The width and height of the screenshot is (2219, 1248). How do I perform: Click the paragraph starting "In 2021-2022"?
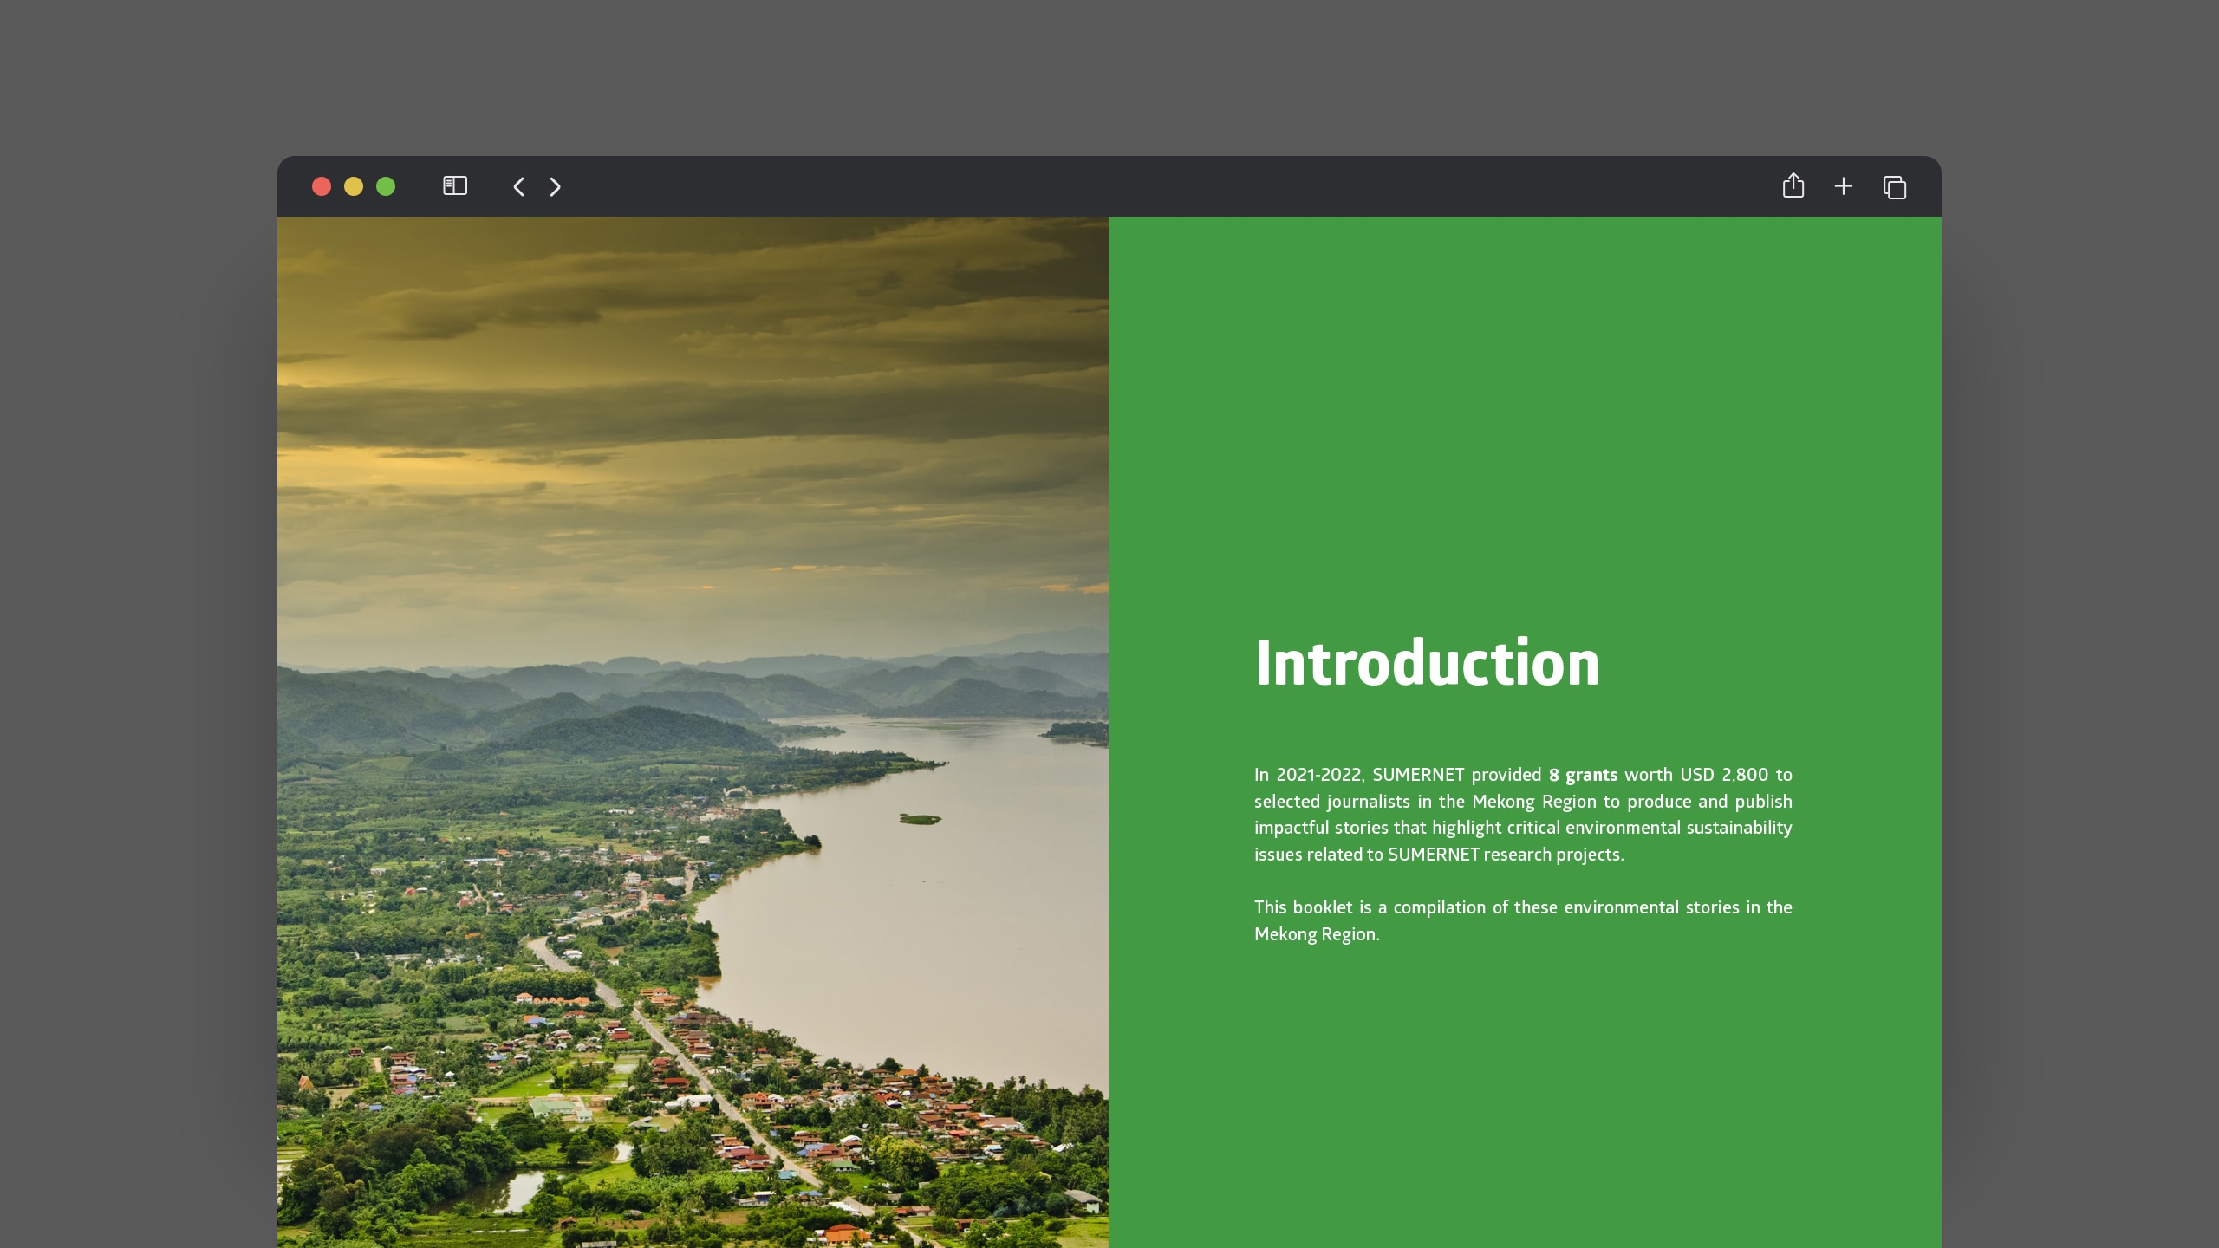[1522, 815]
